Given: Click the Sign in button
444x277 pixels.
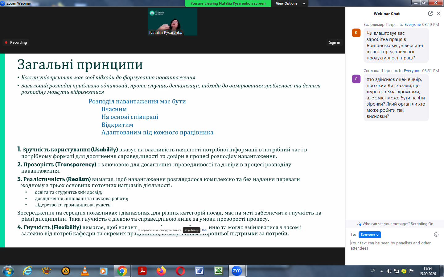Looking at the screenshot, I should pyautogui.click(x=335, y=42).
